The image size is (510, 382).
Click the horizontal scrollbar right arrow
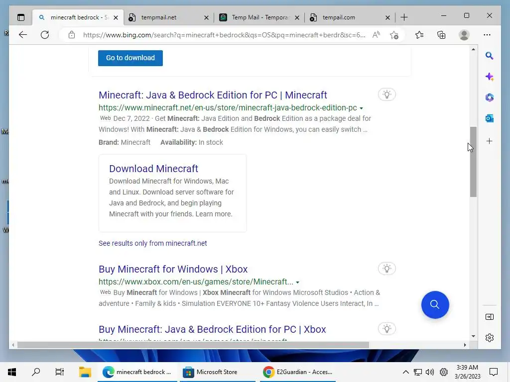coord(465,345)
